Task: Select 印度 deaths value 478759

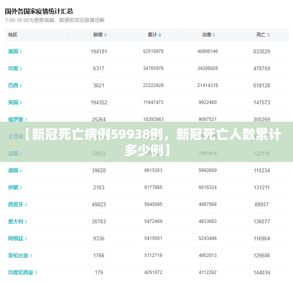Action: coord(262,68)
